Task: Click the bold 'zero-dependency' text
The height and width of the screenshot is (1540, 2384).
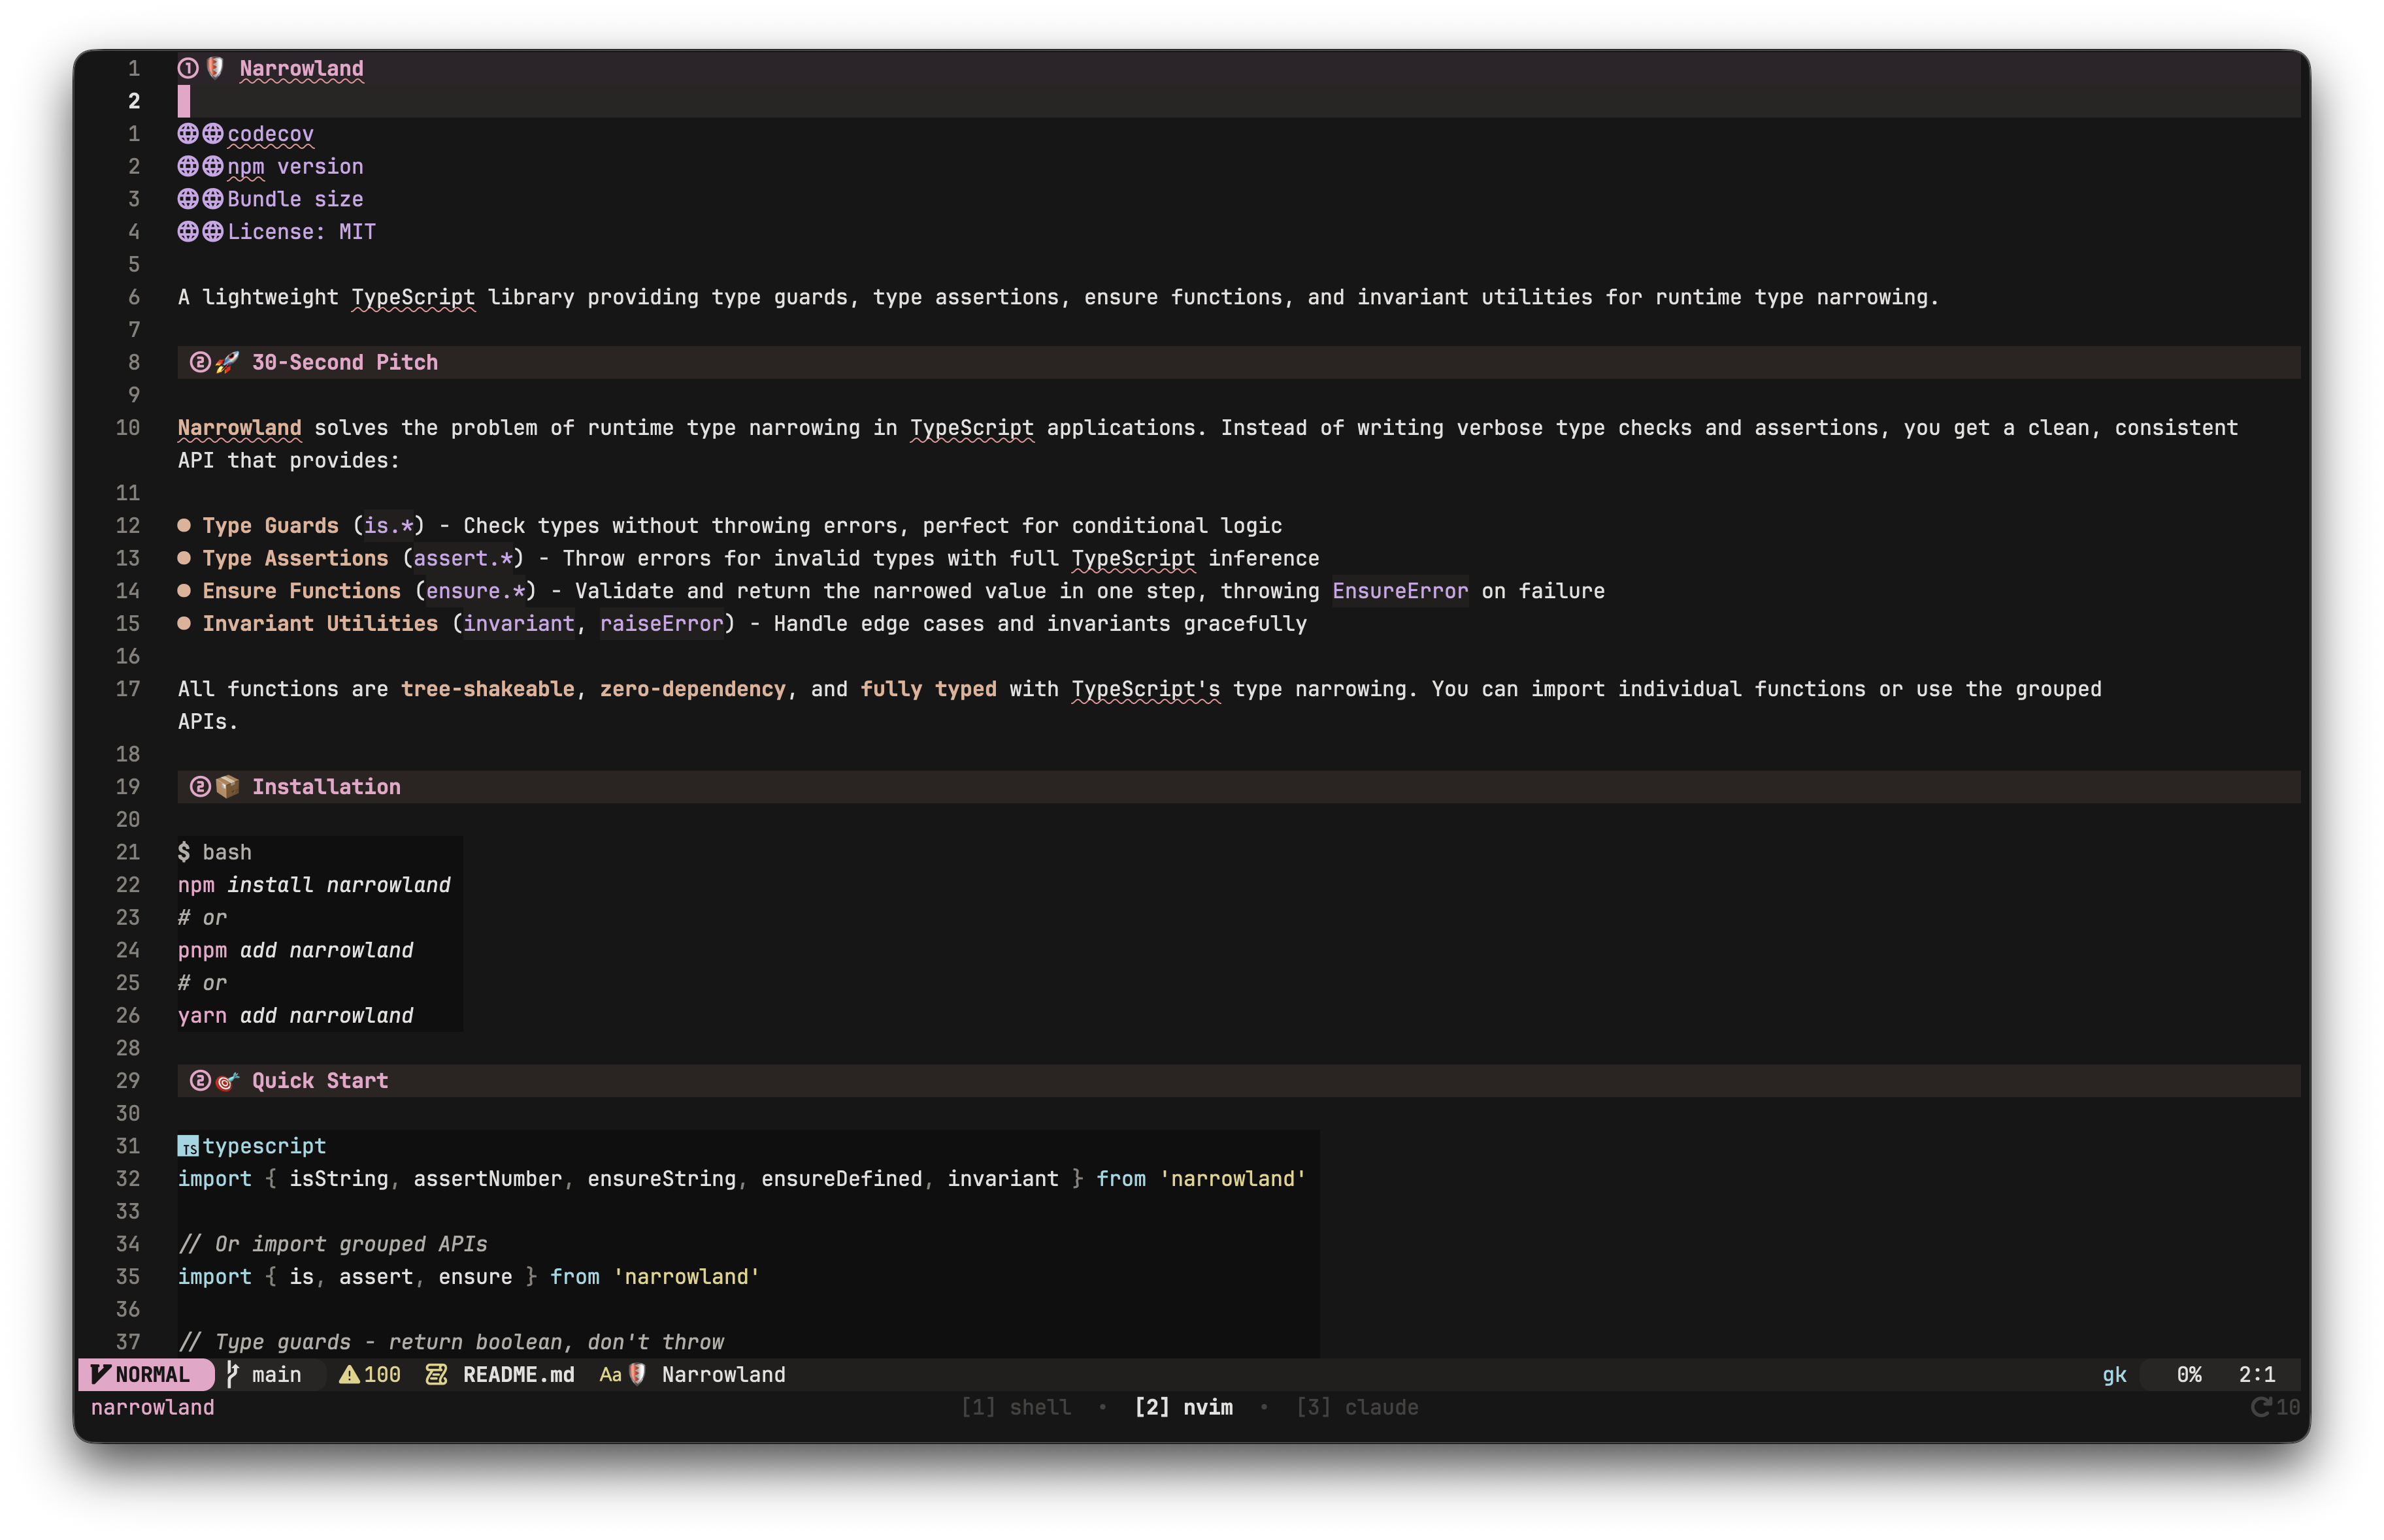Action: (x=692, y=689)
